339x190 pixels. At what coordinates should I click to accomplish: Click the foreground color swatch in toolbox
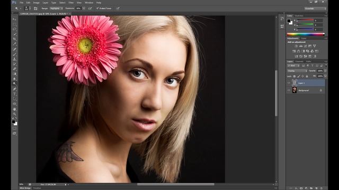click(14, 122)
